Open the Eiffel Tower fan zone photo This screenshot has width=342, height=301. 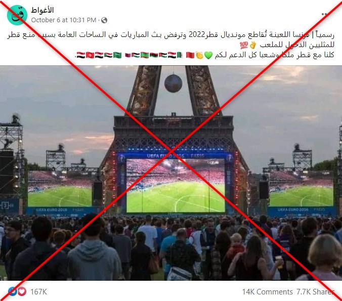(171, 173)
